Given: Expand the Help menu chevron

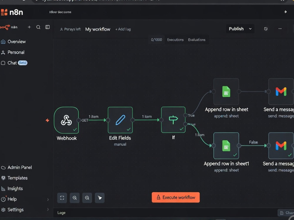Looking at the screenshot, I should (48, 199).
